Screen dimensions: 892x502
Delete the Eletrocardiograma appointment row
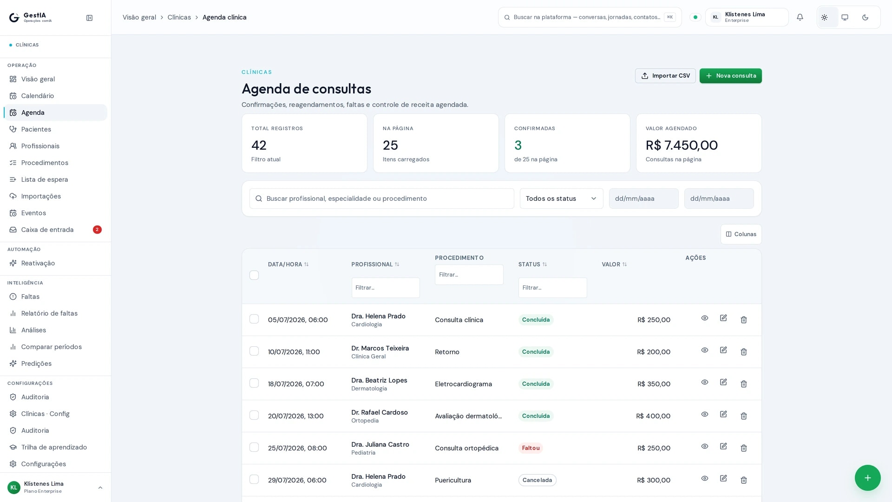pos(743,384)
